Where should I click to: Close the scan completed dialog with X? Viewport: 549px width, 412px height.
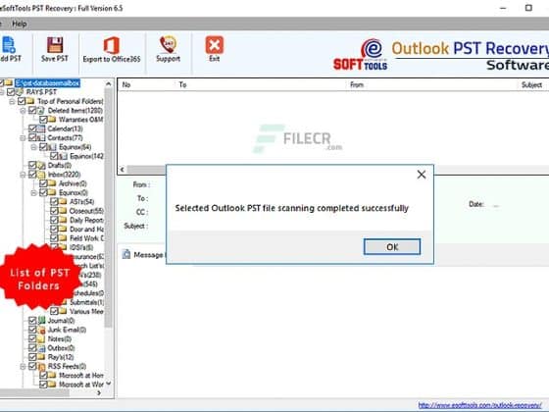click(422, 175)
